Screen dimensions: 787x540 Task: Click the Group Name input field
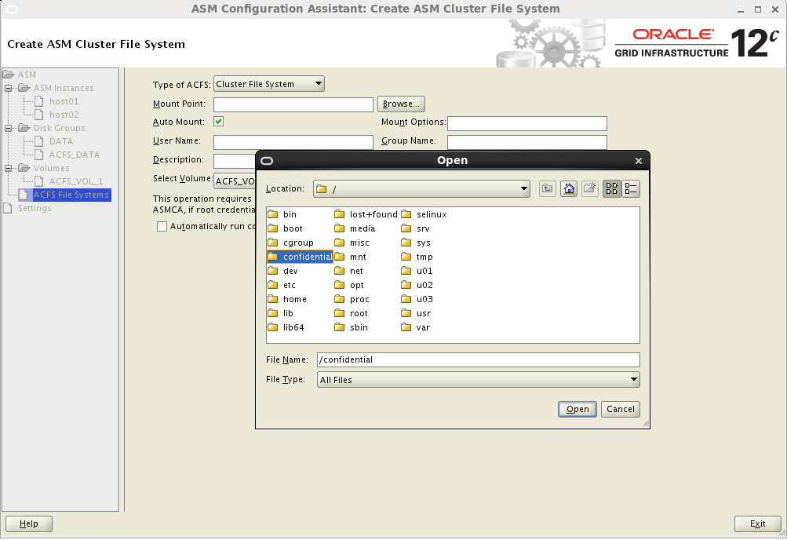(527, 142)
